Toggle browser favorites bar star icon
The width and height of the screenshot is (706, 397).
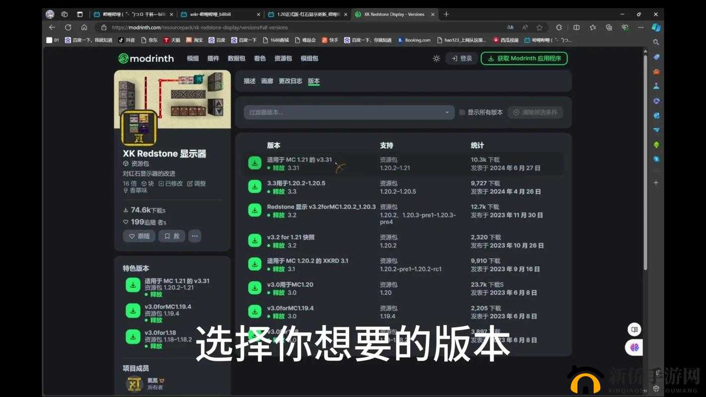click(591, 28)
